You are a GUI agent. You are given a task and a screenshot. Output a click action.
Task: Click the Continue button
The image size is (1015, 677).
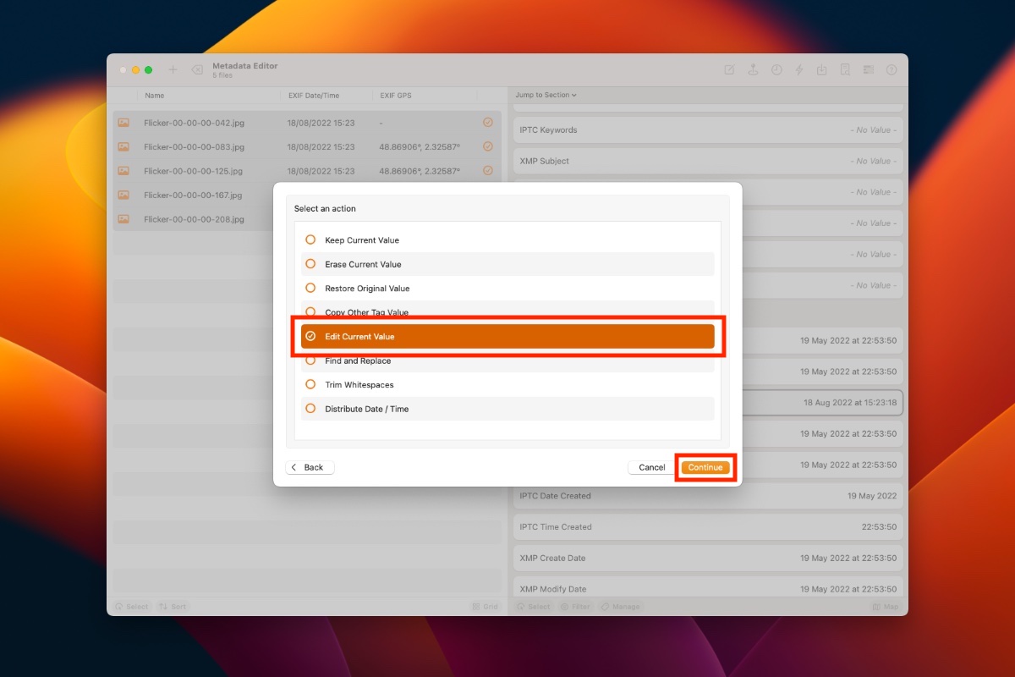[x=705, y=466]
